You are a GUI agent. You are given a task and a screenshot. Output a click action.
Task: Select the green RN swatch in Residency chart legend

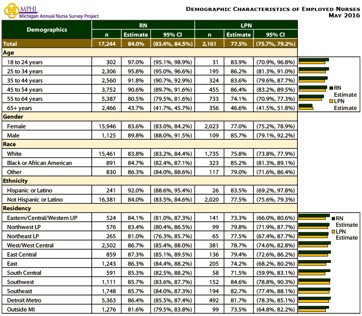point(333,218)
